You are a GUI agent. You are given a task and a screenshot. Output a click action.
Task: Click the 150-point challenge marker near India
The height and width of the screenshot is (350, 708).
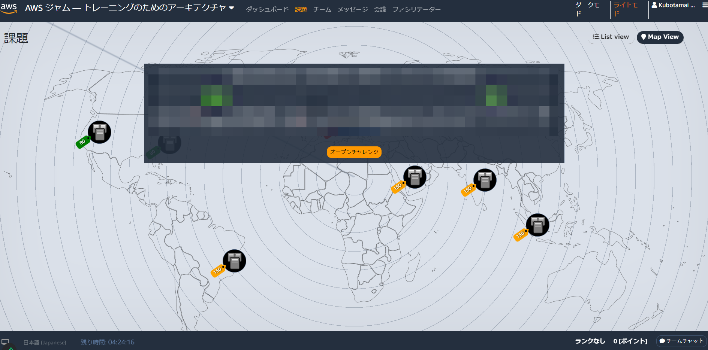point(485,180)
